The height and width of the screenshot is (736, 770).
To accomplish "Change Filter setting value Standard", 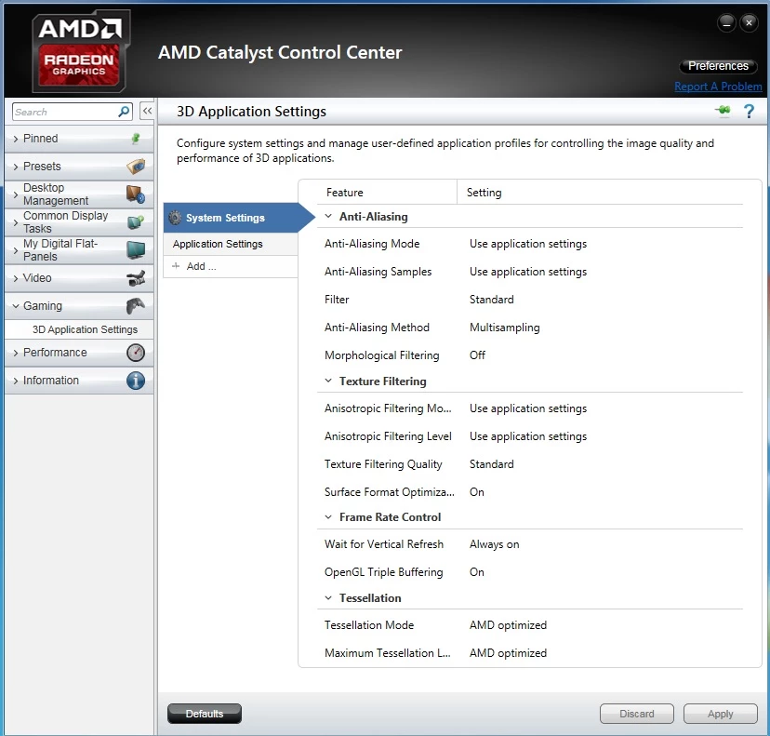I will 492,300.
